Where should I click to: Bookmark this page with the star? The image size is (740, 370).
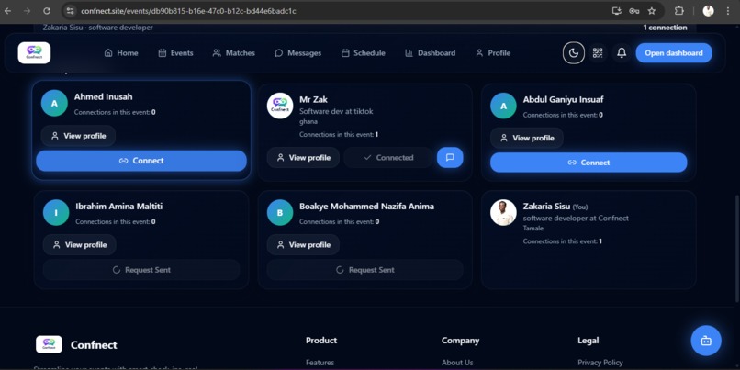652,11
